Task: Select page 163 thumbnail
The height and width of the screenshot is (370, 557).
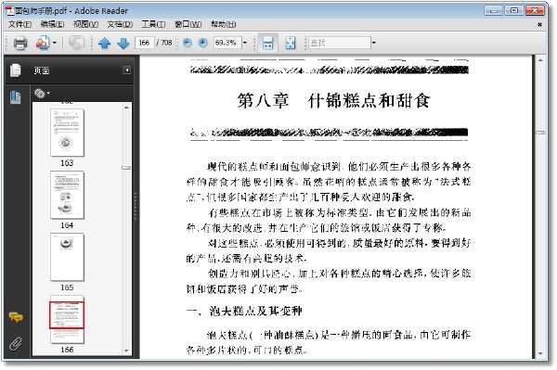Action: [67, 133]
